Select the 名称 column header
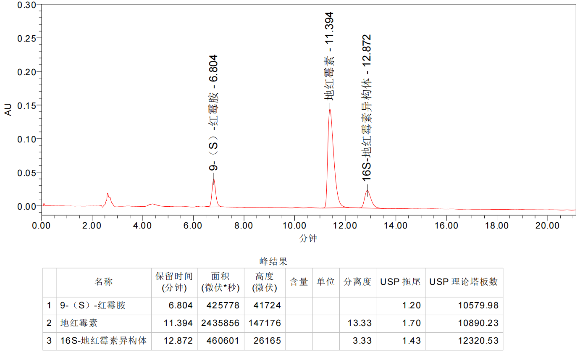580x355 pixels. pyautogui.click(x=103, y=282)
